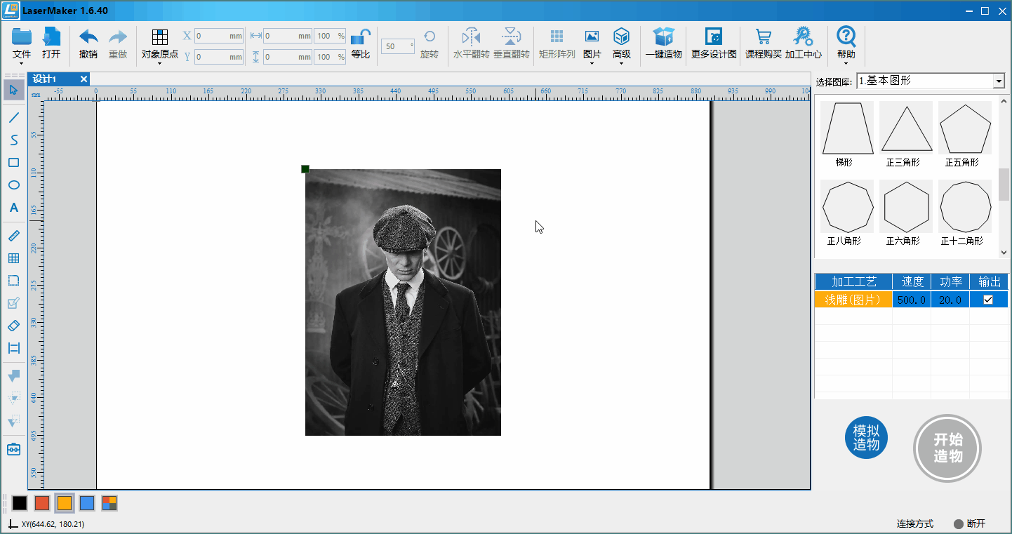Click the height percent 100 field
Screen dimensions: 1012x534
click(330, 57)
